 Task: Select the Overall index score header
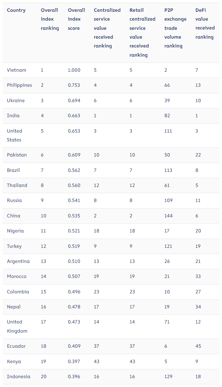point(76,19)
